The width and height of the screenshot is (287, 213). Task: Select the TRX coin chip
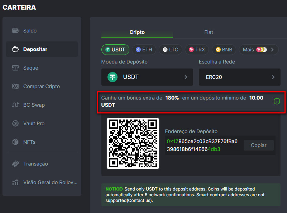coord(197,50)
